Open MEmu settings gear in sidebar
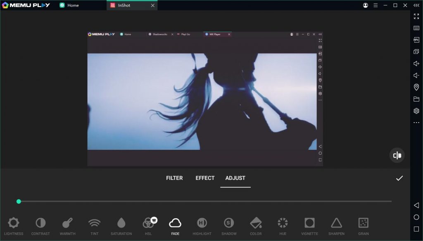423x241 pixels. point(416,111)
